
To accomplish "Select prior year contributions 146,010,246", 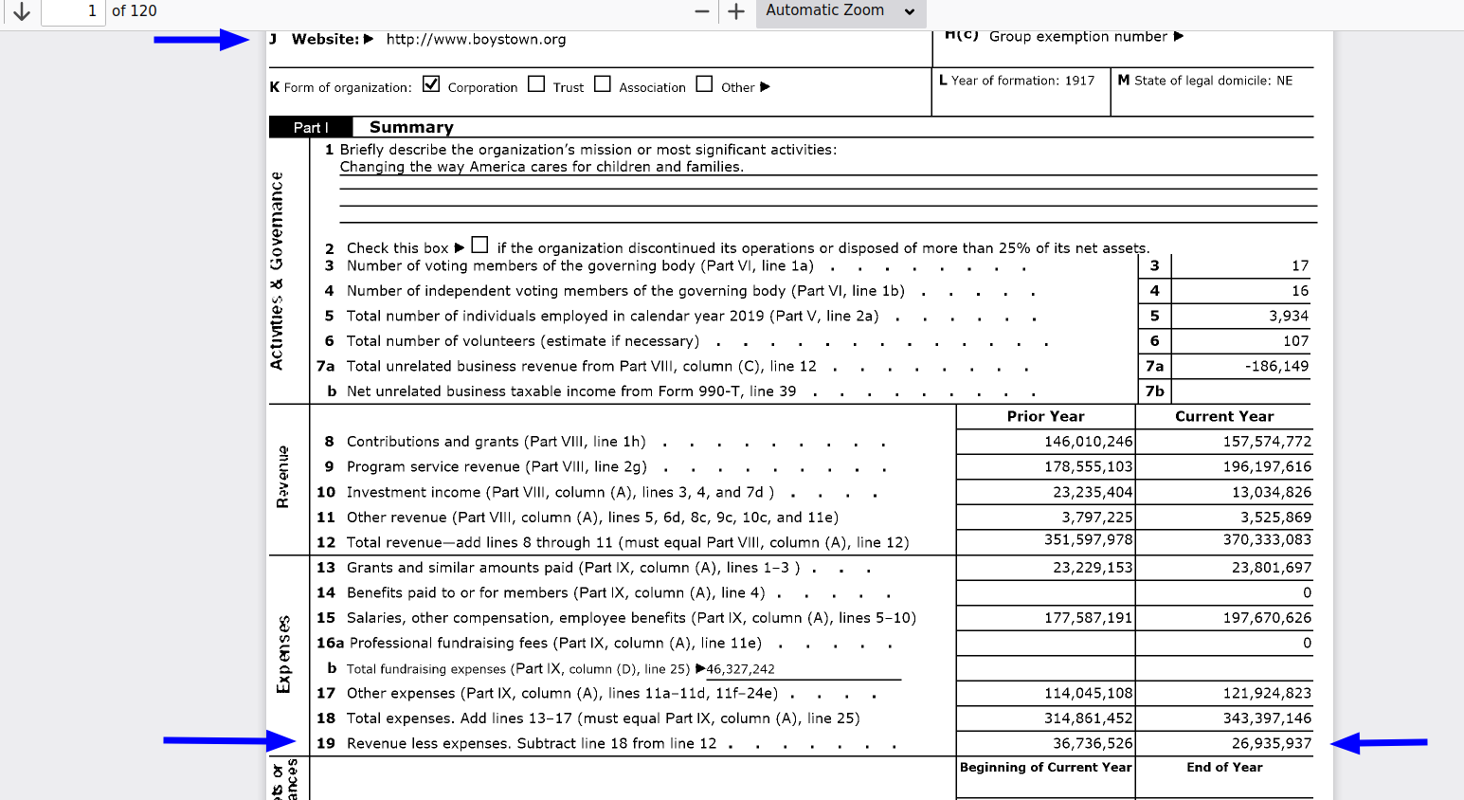I will (1088, 442).
